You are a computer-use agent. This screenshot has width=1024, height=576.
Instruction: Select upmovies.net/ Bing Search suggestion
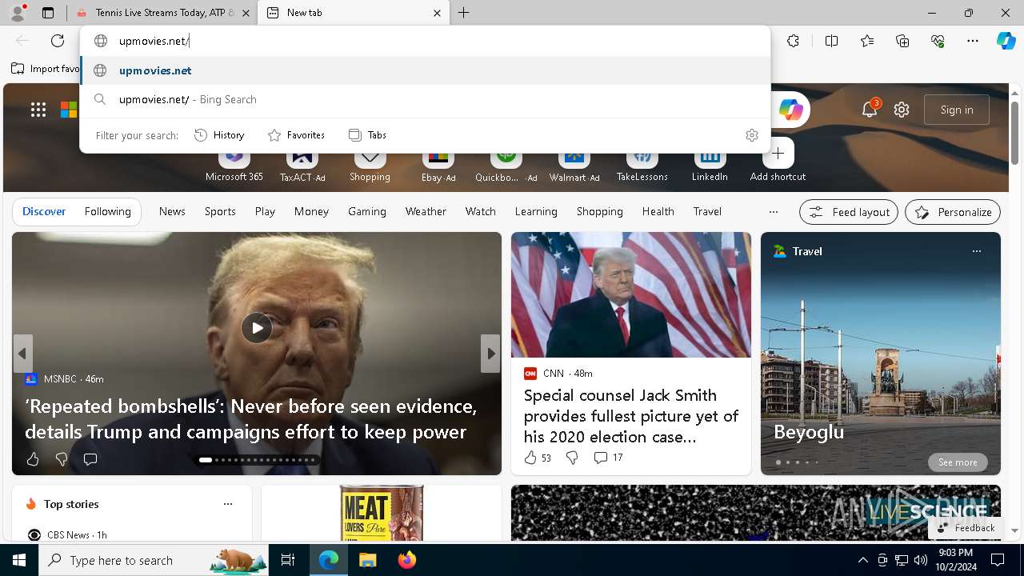(x=426, y=99)
